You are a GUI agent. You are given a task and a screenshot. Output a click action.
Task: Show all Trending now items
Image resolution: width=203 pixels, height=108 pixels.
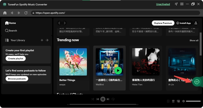point(194,40)
